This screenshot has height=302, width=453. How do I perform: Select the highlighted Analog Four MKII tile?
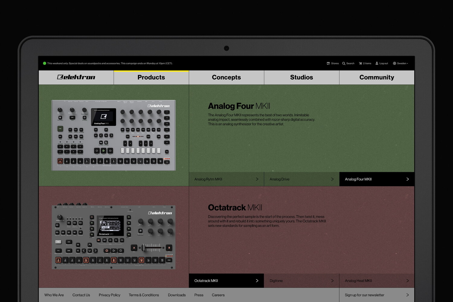pyautogui.click(x=377, y=179)
